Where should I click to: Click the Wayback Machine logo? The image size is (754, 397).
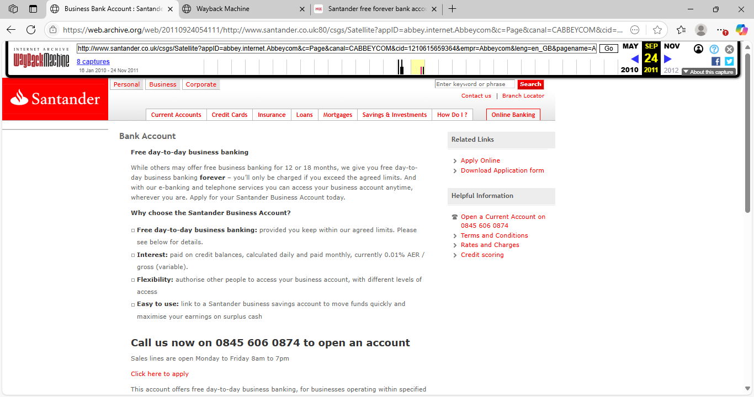tap(41, 57)
